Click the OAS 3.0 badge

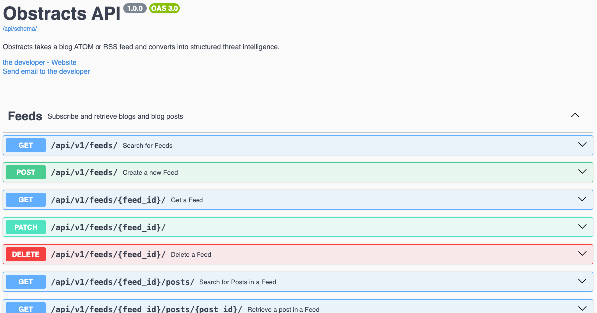pos(164,8)
